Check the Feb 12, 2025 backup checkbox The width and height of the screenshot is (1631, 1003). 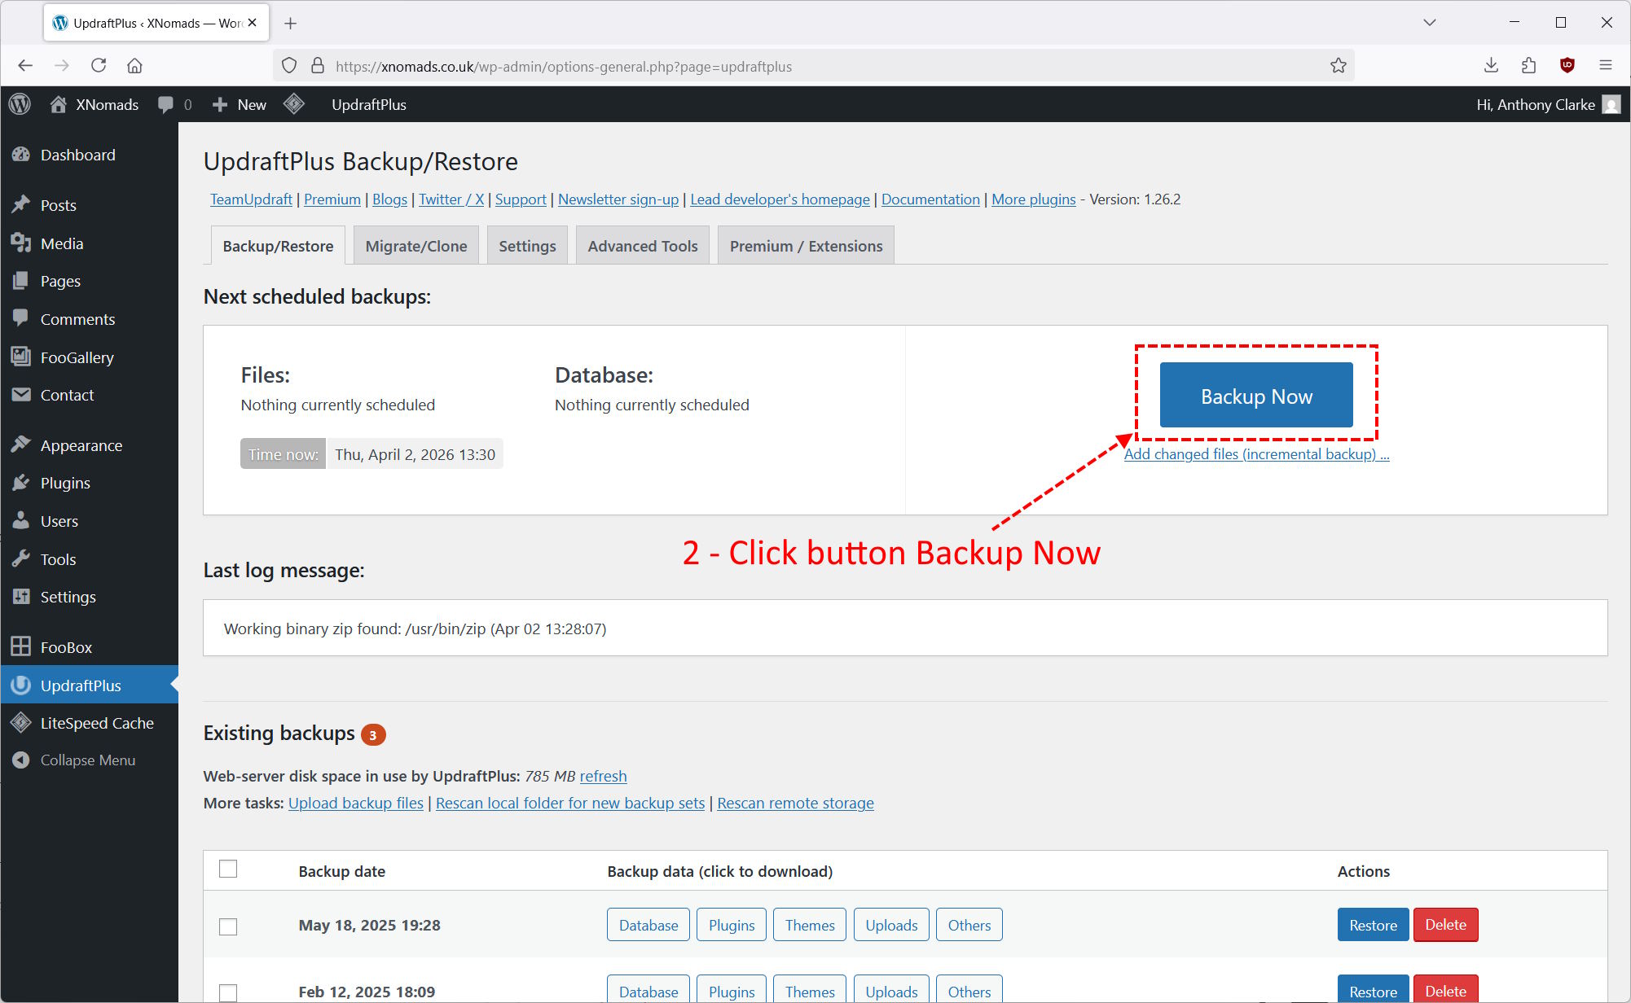click(x=228, y=992)
